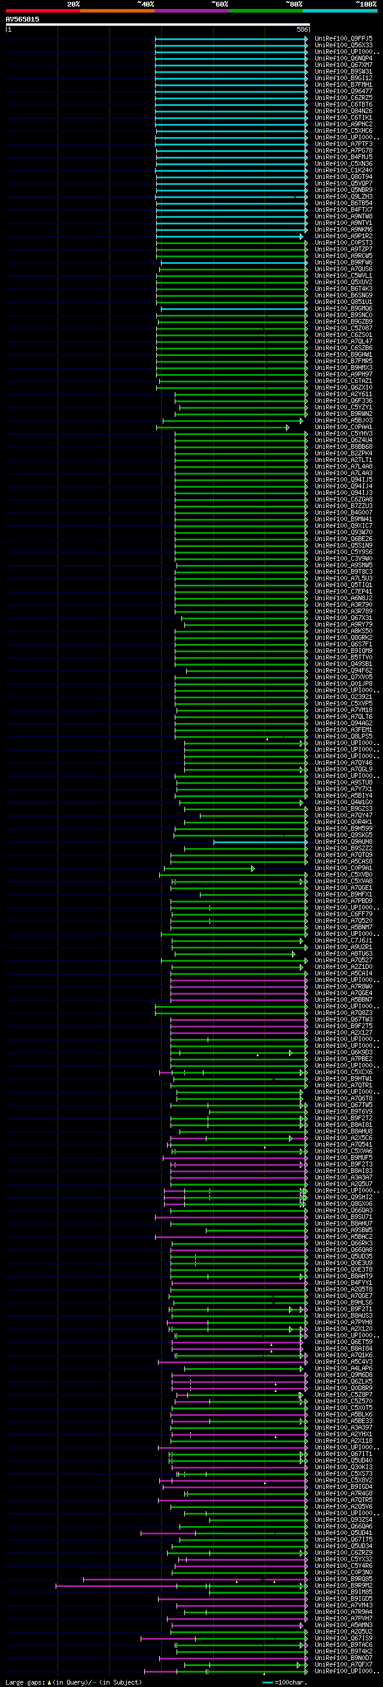Click UniRef100_Q93ZS4 label
The width and height of the screenshot is (383, 1687).
coord(344,1519)
